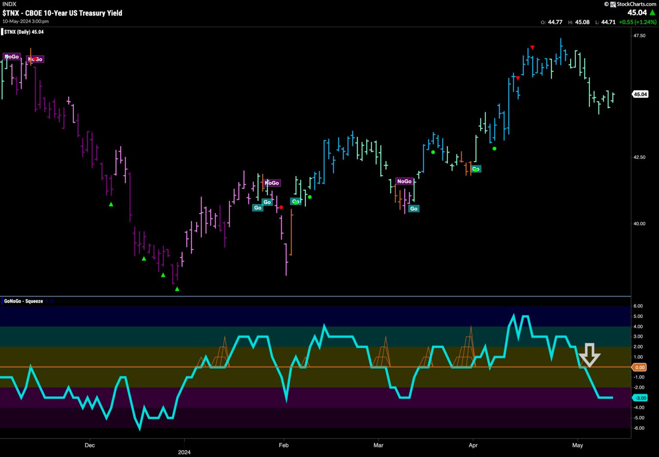Click the Apr label on the time axis
The height and width of the screenshot is (457, 659).
click(x=473, y=445)
